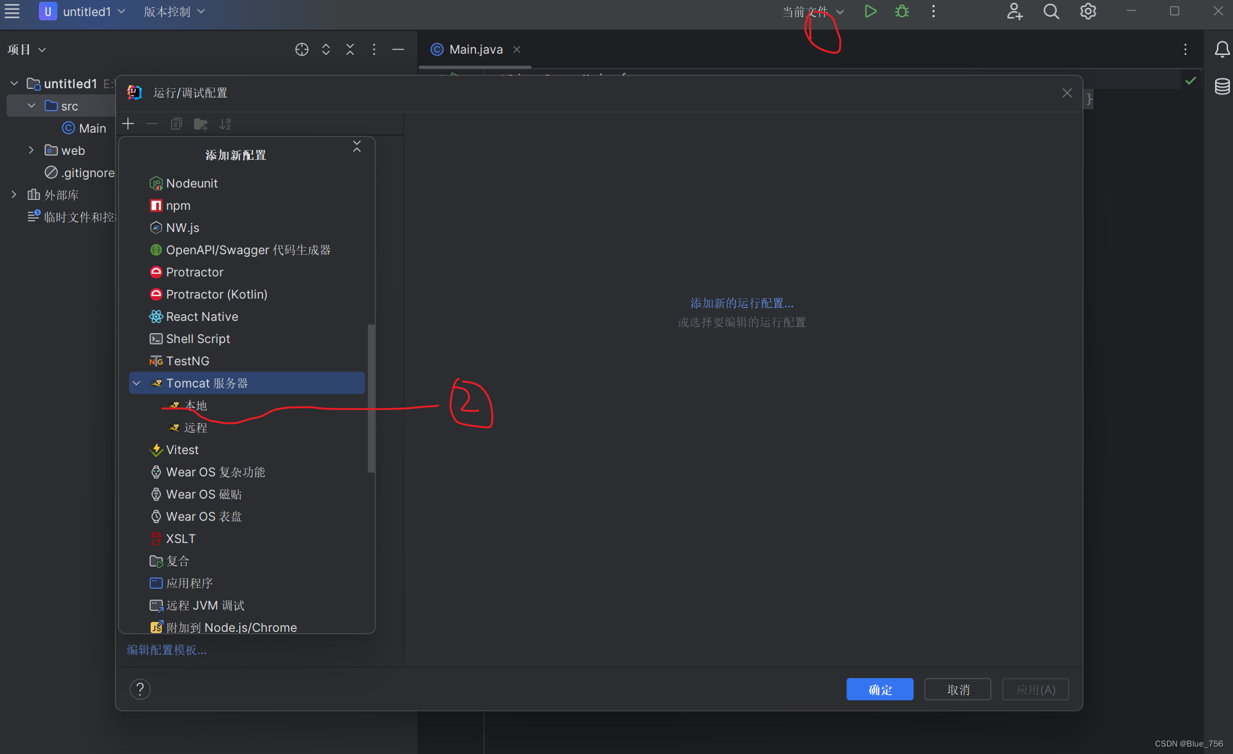Click the More options three-dot icon
The width and height of the screenshot is (1233, 754).
(x=934, y=12)
